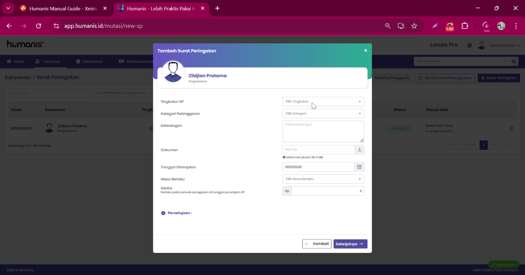Open the Home menu

click(x=15, y=61)
